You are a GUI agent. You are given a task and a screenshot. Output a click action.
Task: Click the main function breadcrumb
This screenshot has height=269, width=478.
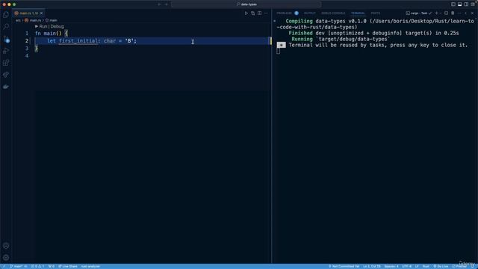coord(52,20)
